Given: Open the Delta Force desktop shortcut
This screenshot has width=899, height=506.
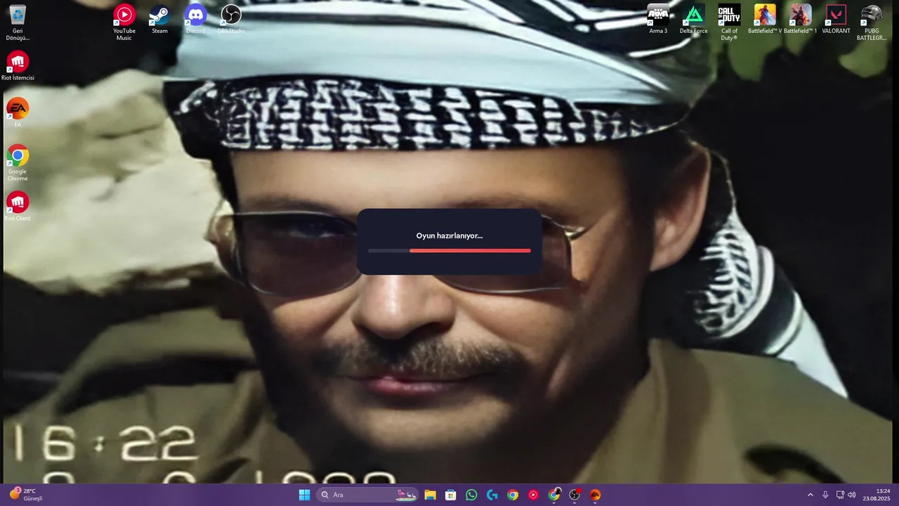Looking at the screenshot, I should point(693,20).
